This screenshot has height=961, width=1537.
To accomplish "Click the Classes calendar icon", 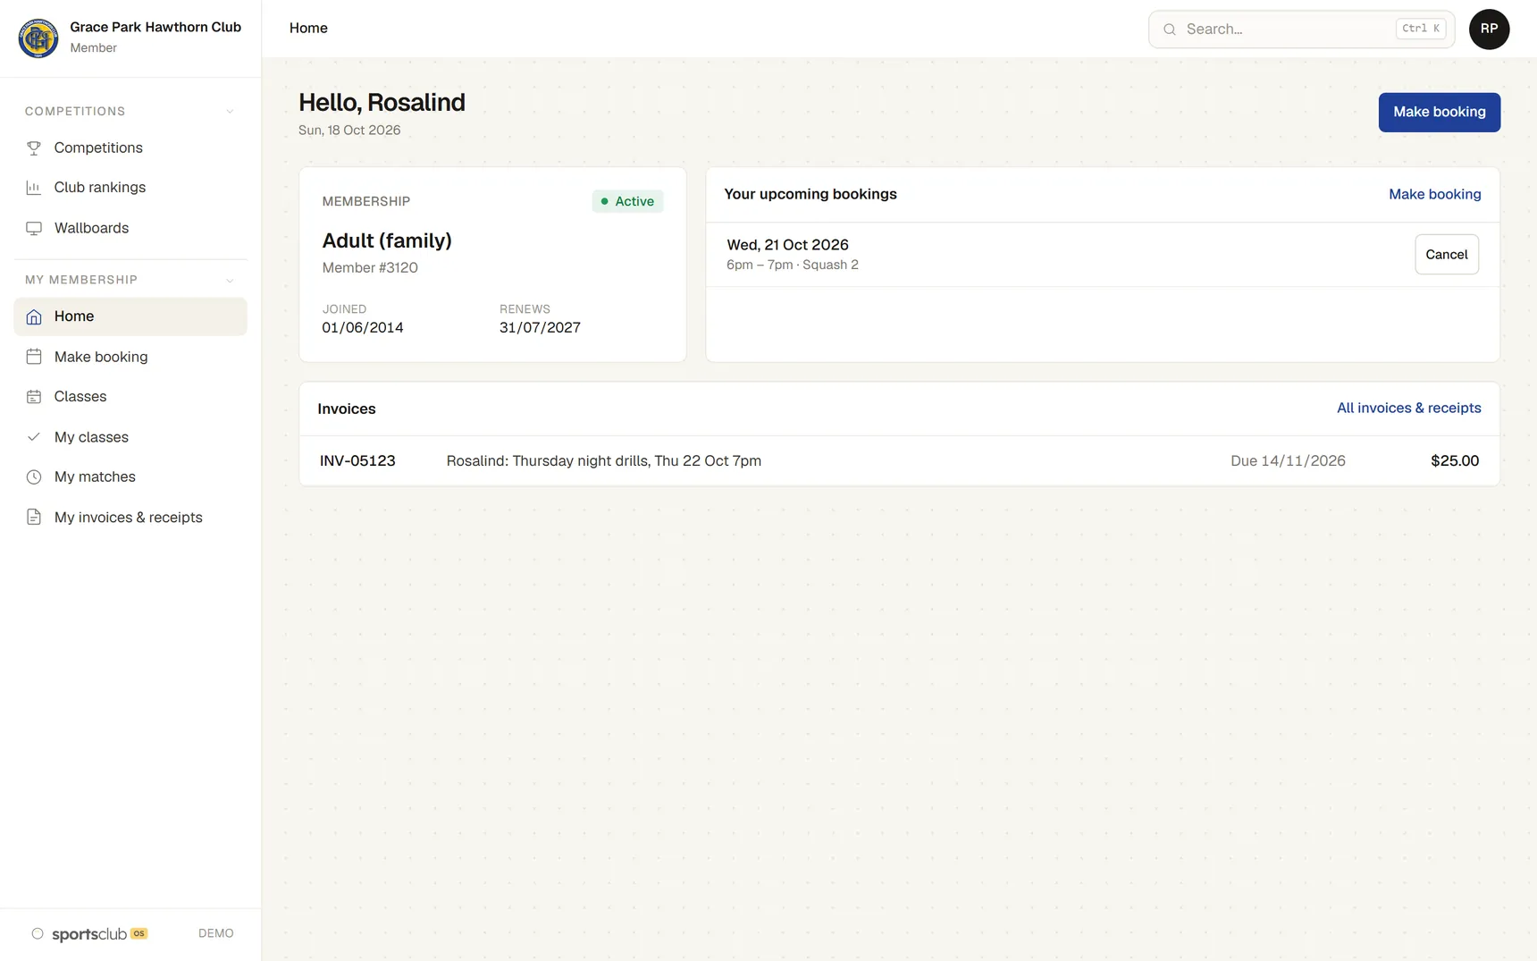I will (x=34, y=397).
